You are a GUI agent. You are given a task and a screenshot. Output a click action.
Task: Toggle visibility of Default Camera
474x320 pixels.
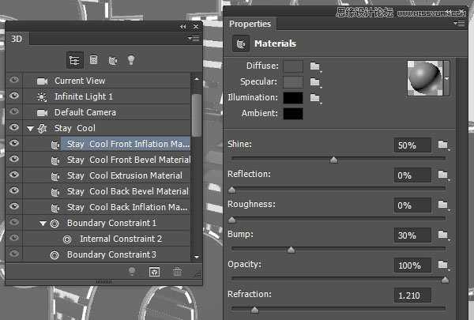[14, 111]
